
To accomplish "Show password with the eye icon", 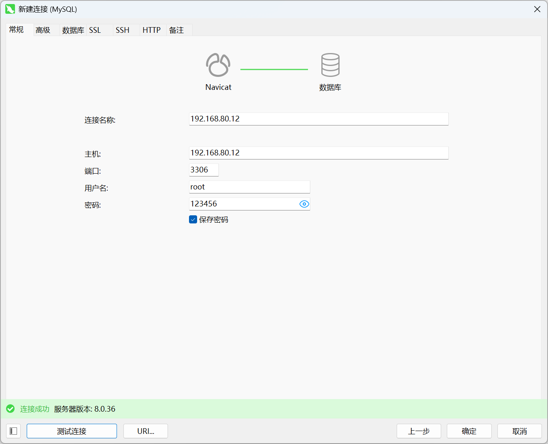I will tap(304, 204).
